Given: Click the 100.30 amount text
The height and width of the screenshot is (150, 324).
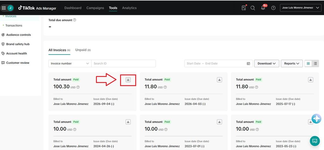Looking at the screenshot, I should click(61, 87).
